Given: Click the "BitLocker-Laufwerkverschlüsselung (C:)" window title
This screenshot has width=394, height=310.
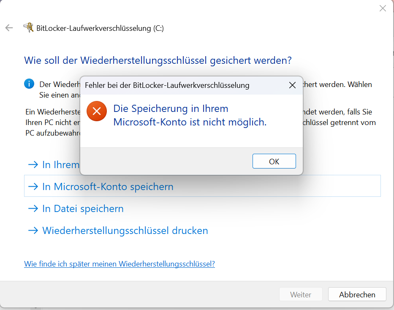Looking at the screenshot, I should tap(100, 28).
